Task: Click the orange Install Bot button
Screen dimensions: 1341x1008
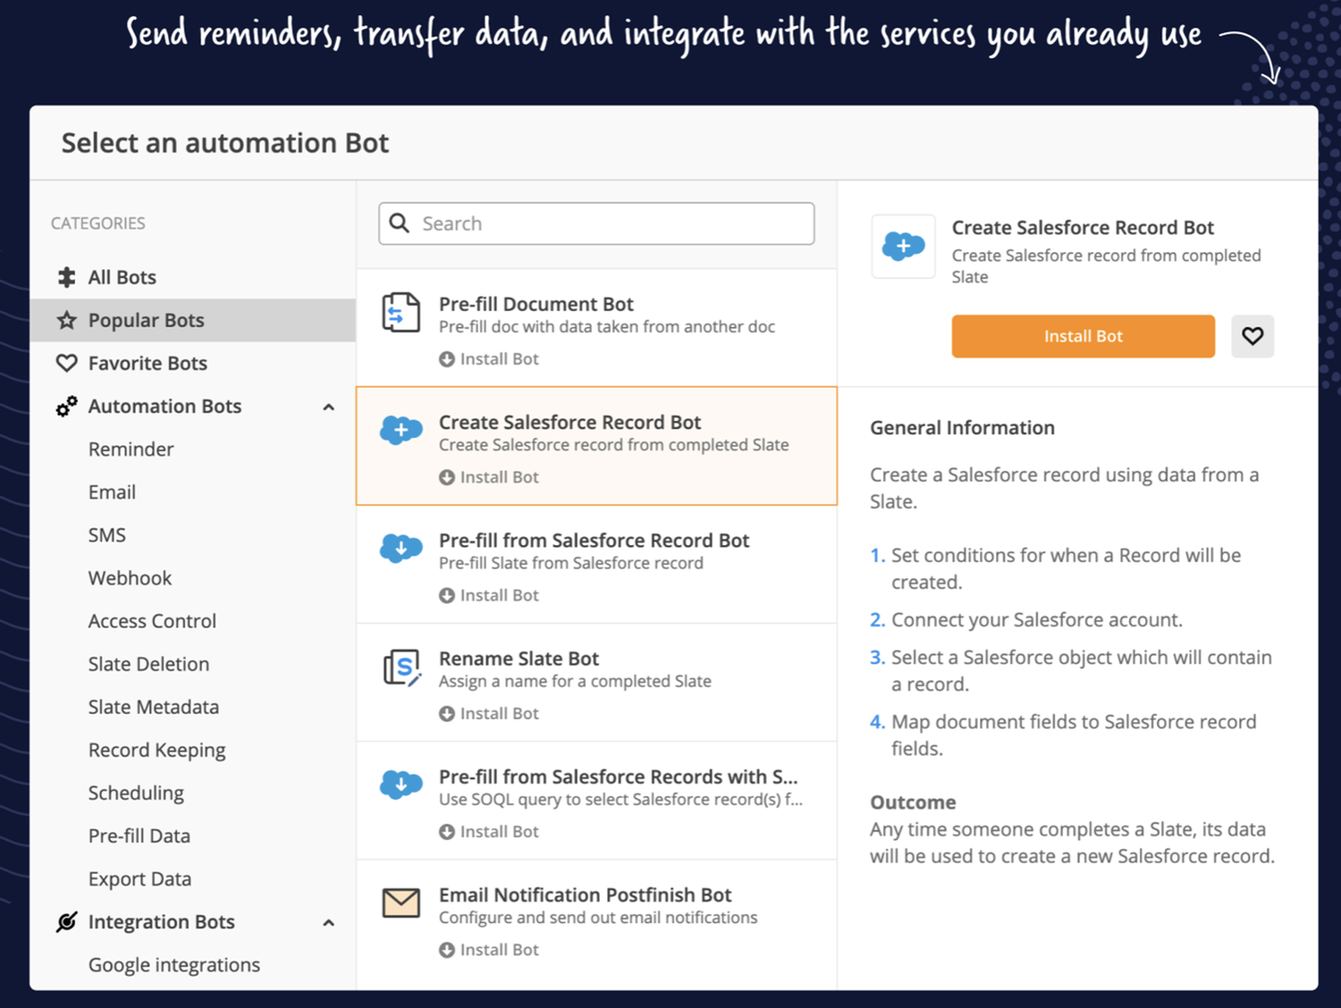Action: (x=1083, y=336)
